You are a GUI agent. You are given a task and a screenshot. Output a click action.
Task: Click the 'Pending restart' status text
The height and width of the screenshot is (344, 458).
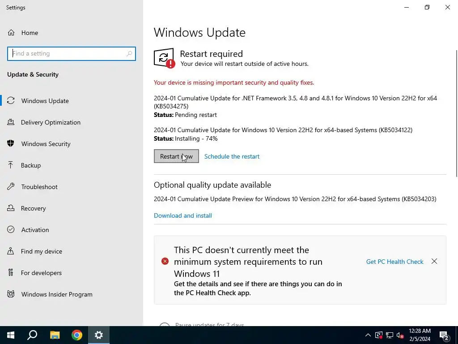[196, 115]
